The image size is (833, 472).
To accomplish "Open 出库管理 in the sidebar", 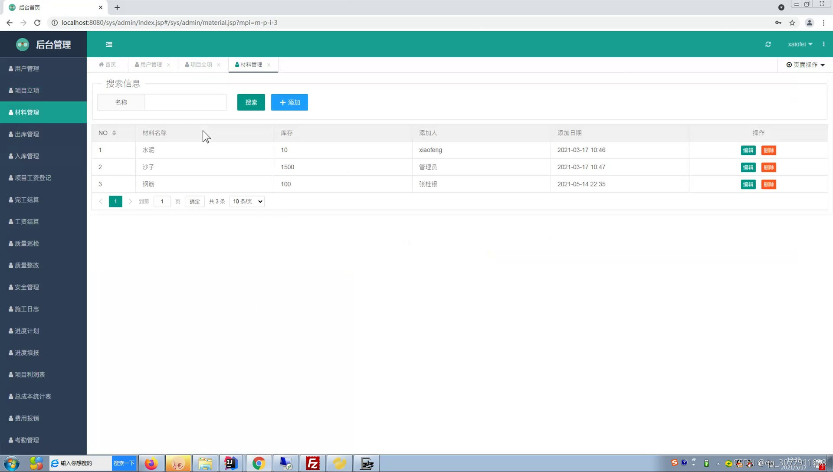I will pos(43,134).
